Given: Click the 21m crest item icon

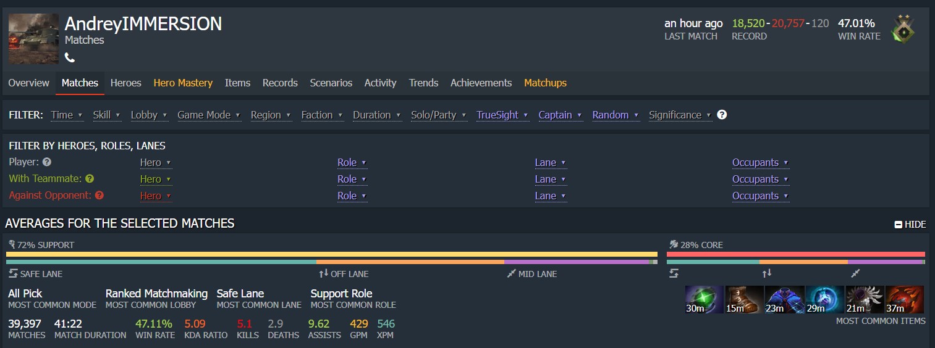Looking at the screenshot, I should tap(865, 299).
